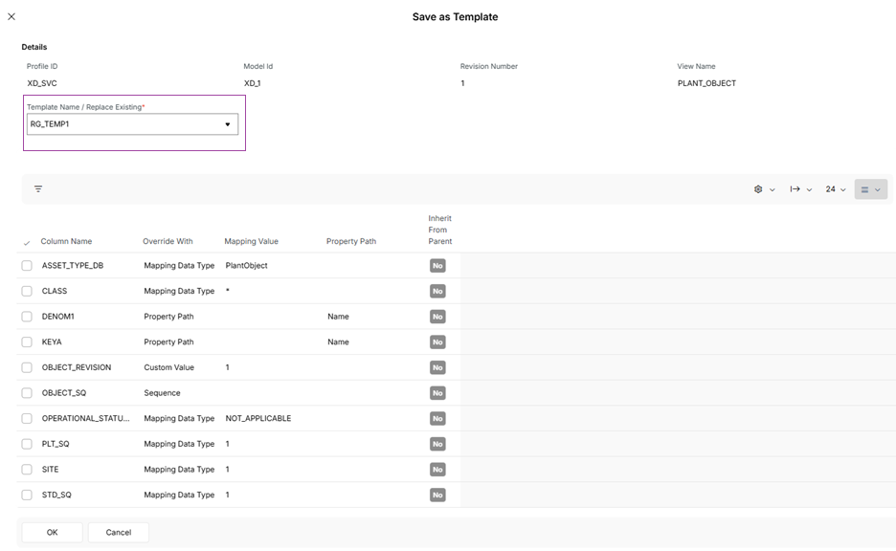This screenshot has width=896, height=551.
Task: Open the table filter icon
Action: pos(38,189)
